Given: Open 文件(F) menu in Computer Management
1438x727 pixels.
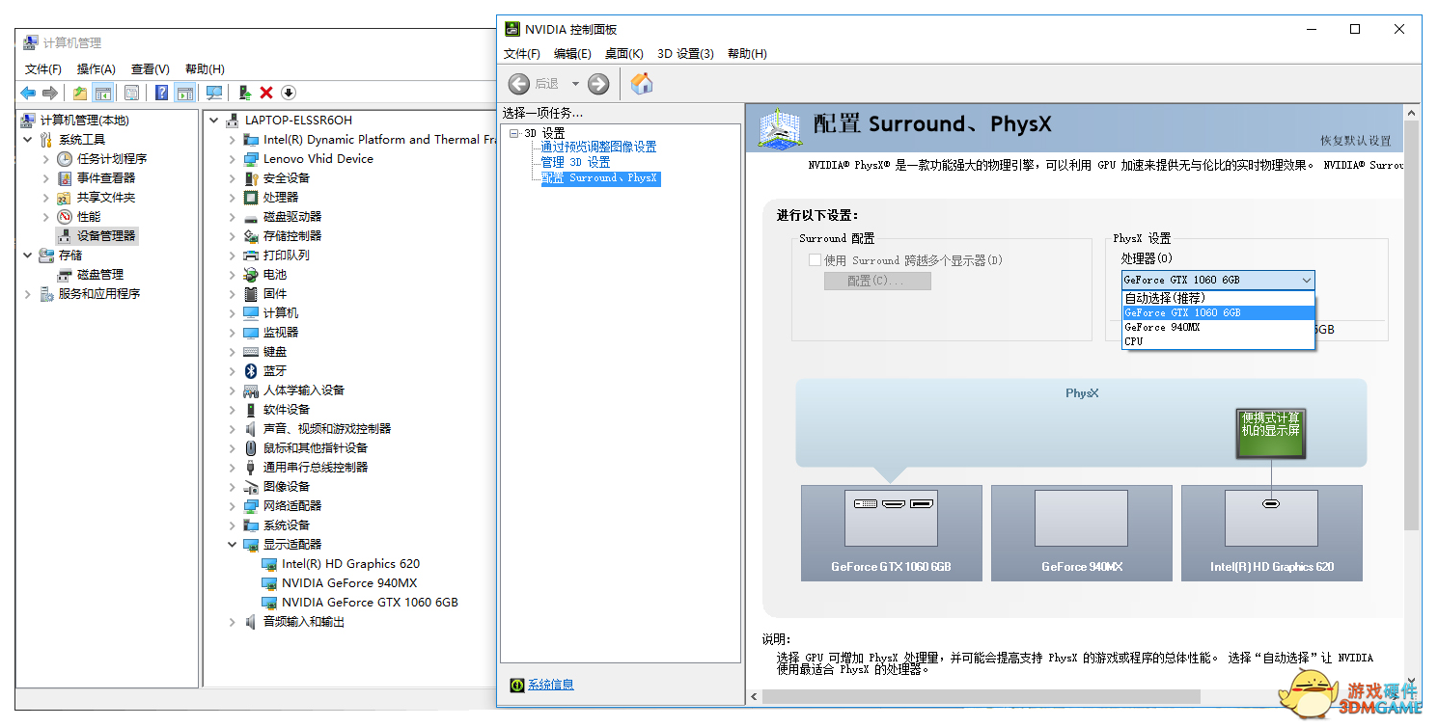Looking at the screenshot, I should 43,69.
